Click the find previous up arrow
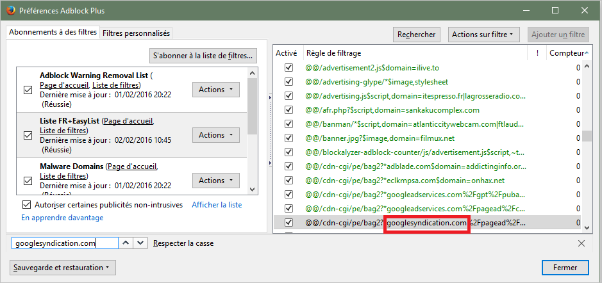This screenshot has width=602, height=283. click(x=126, y=243)
